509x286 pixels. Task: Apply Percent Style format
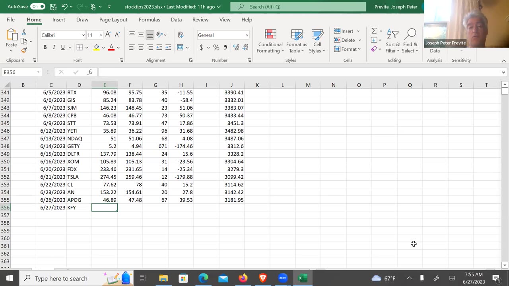(216, 48)
